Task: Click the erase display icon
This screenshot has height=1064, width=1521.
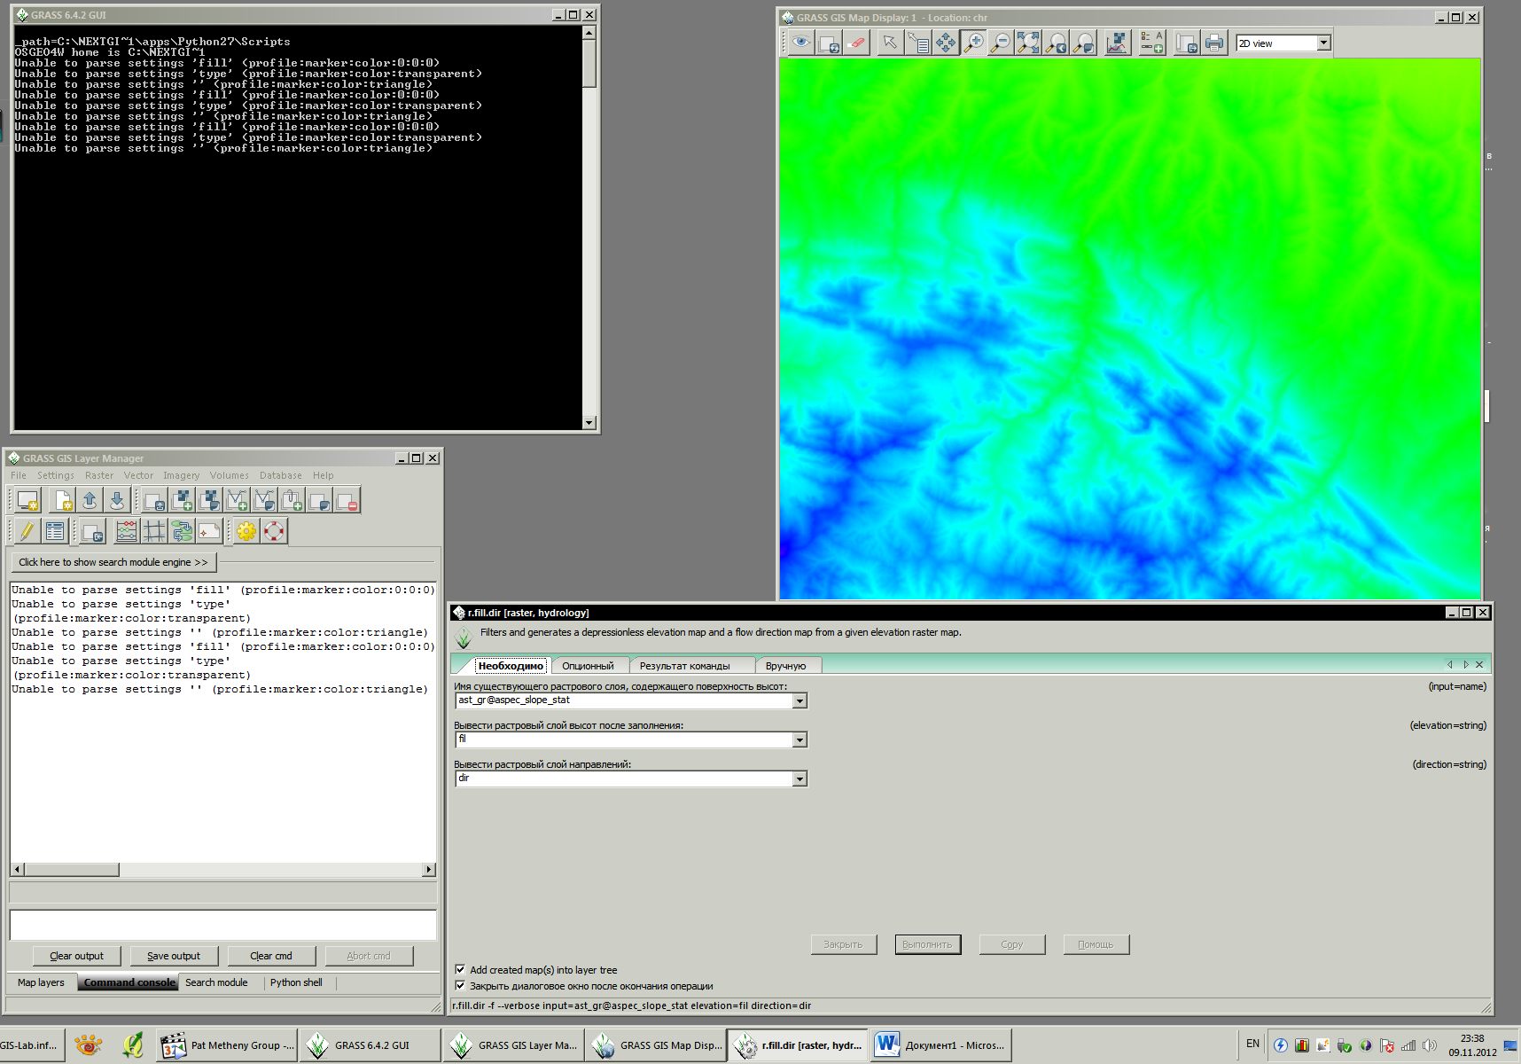Action: click(856, 43)
